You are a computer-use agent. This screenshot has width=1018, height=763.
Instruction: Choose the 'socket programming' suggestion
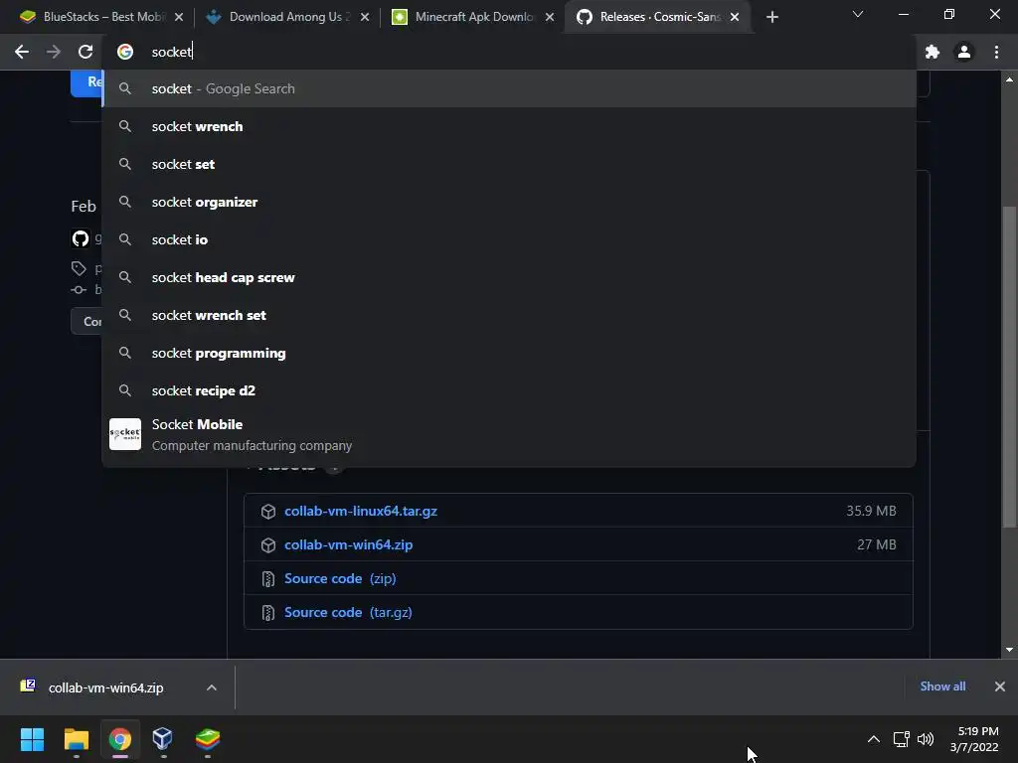[509, 353]
